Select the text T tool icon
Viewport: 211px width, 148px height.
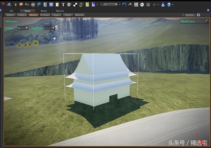click(x=63, y=5)
